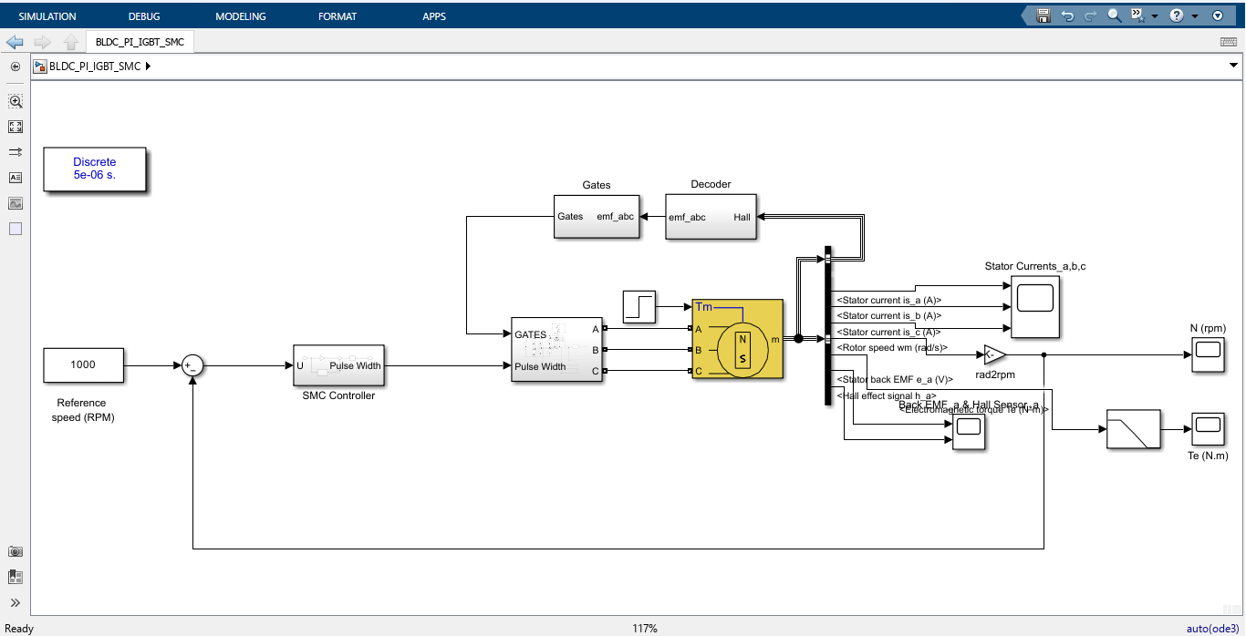The width and height of the screenshot is (1246, 636).
Task: Click the 117% zoom level indicator
Action: pyautogui.click(x=645, y=628)
